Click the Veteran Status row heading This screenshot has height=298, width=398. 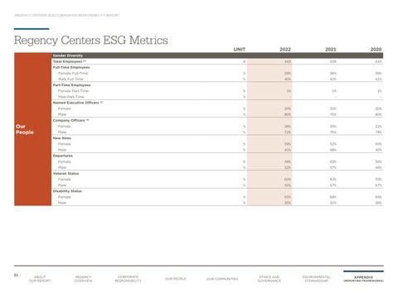pyautogui.click(x=66, y=174)
